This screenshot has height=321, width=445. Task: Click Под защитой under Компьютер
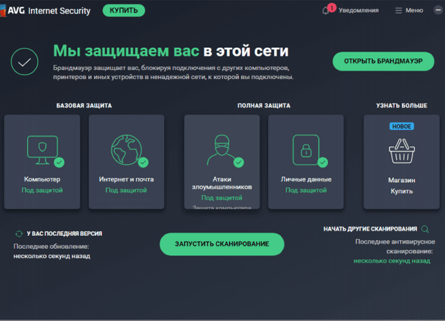click(42, 190)
